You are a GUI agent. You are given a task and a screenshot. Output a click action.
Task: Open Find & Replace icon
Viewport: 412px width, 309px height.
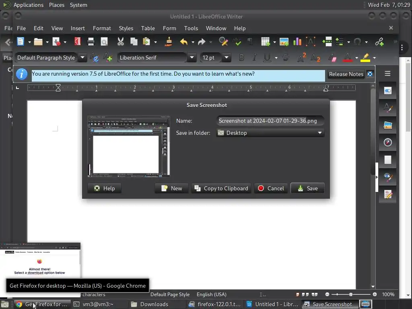(x=223, y=41)
